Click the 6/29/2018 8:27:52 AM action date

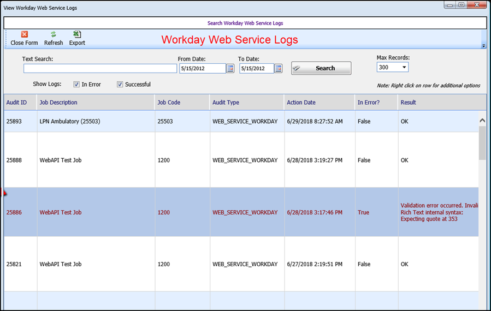point(315,121)
